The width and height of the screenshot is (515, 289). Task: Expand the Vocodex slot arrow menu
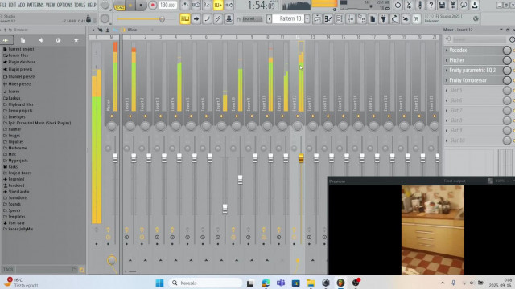pyautogui.click(x=447, y=50)
